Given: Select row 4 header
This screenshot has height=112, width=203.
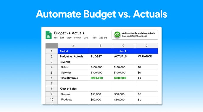Looking at the screenshot, I should coord(51,67).
